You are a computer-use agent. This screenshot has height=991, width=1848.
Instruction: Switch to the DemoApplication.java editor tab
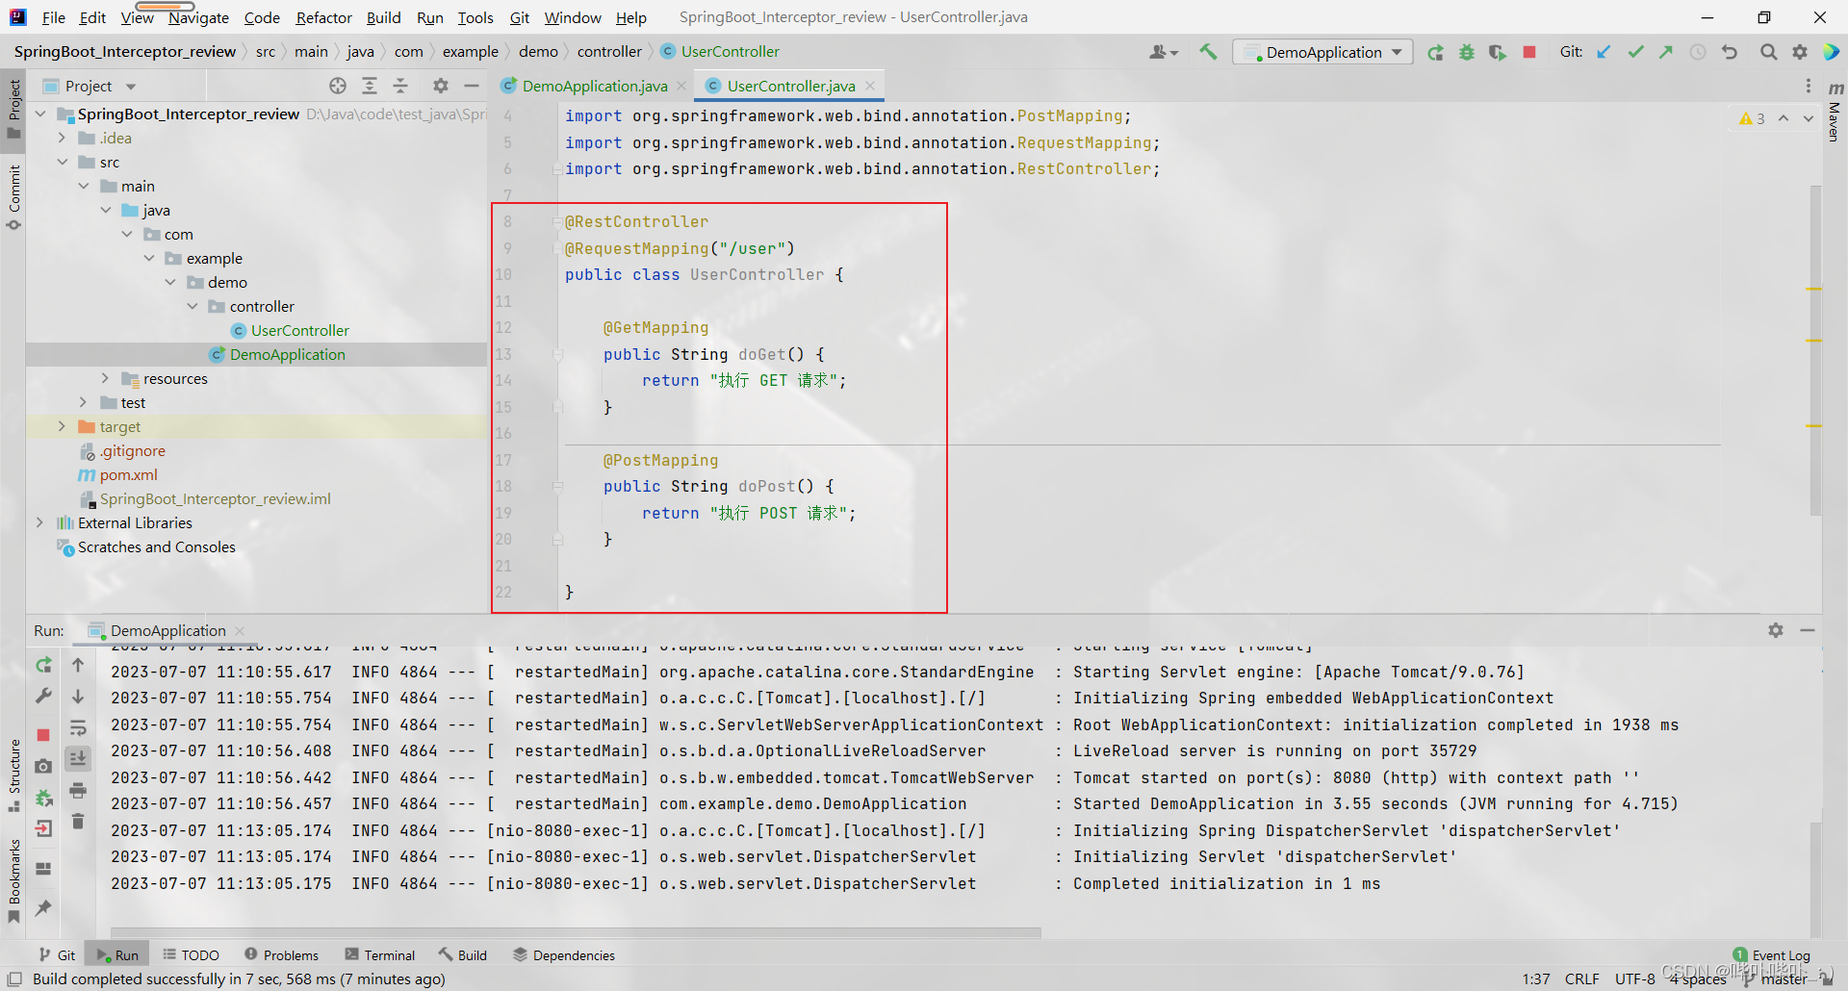tap(594, 86)
